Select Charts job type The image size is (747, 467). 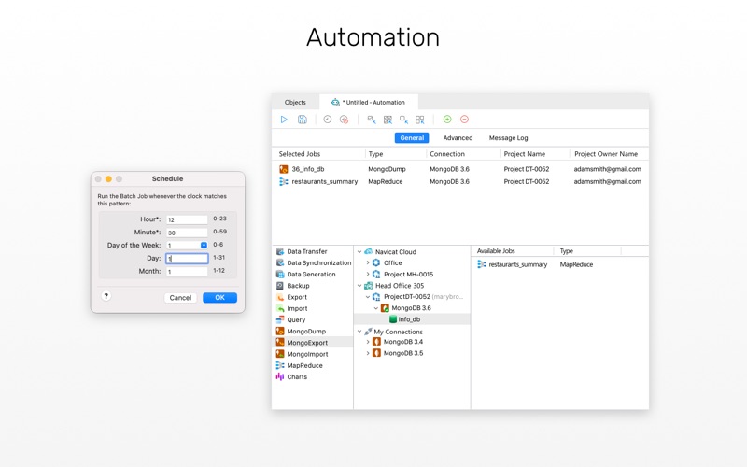tap(291, 377)
